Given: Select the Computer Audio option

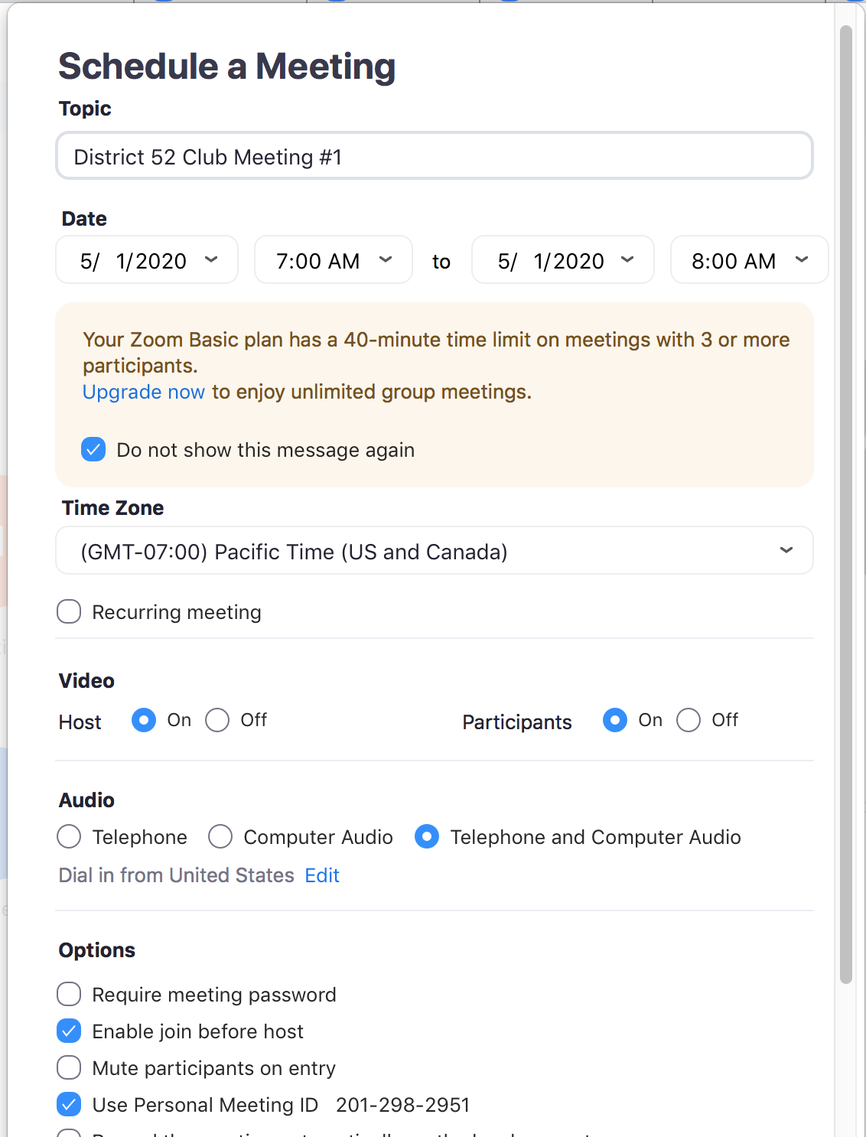Looking at the screenshot, I should pyautogui.click(x=220, y=837).
